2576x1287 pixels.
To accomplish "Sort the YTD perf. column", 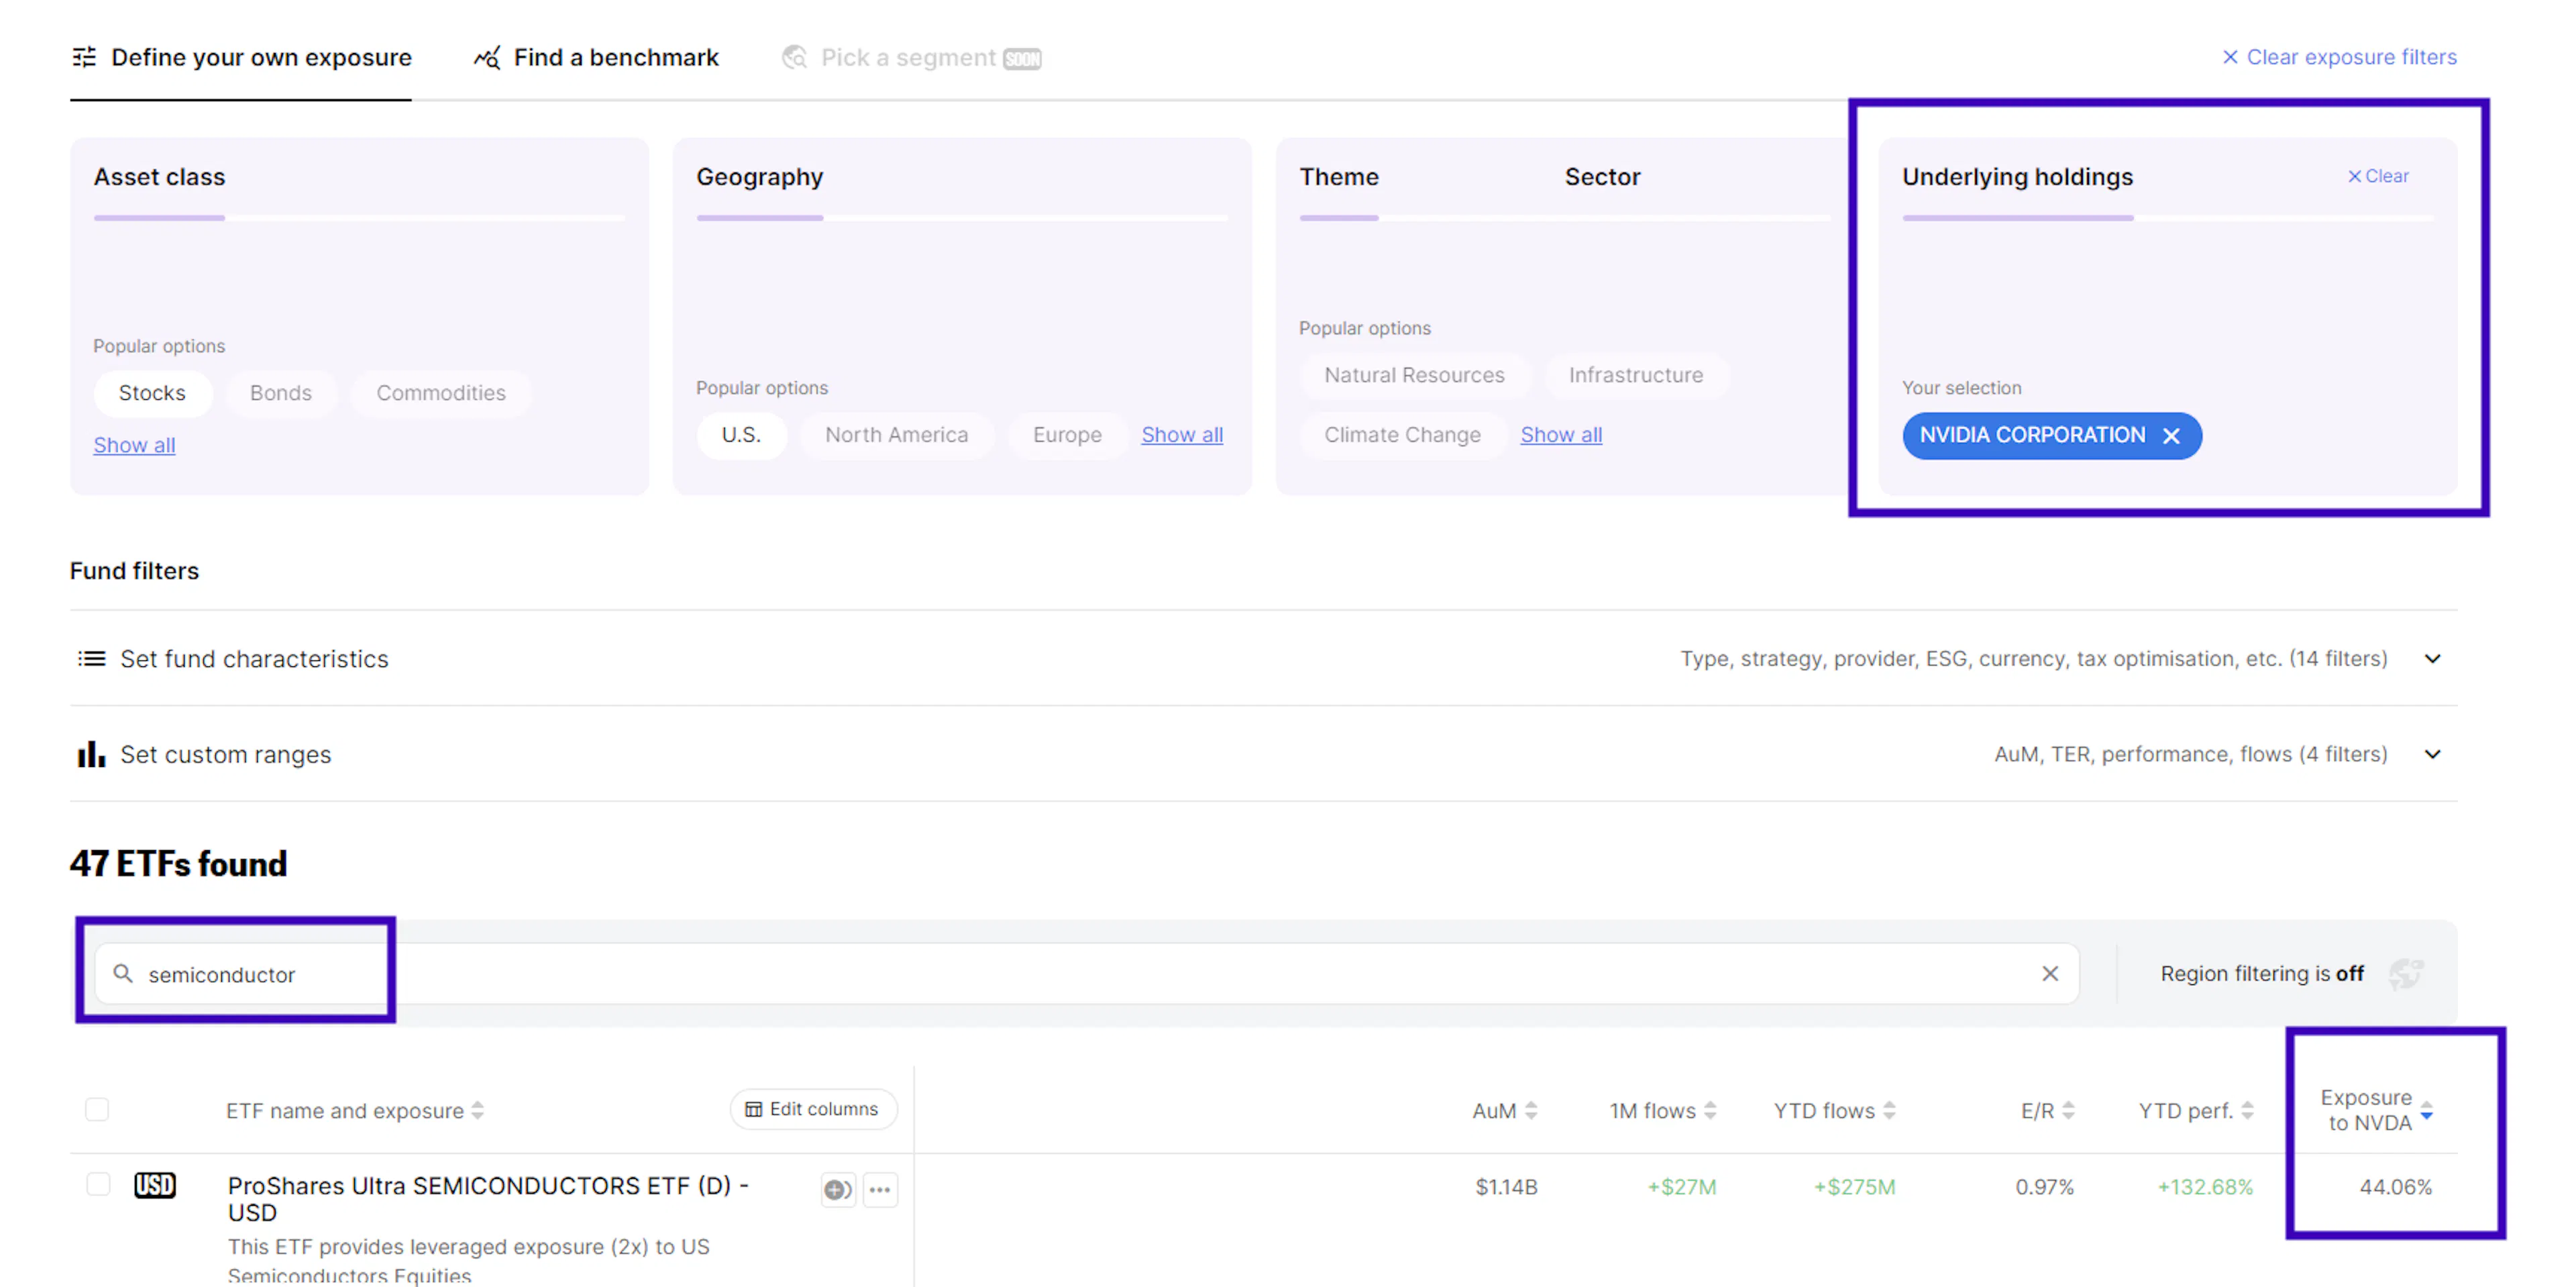I will 2247,1110.
